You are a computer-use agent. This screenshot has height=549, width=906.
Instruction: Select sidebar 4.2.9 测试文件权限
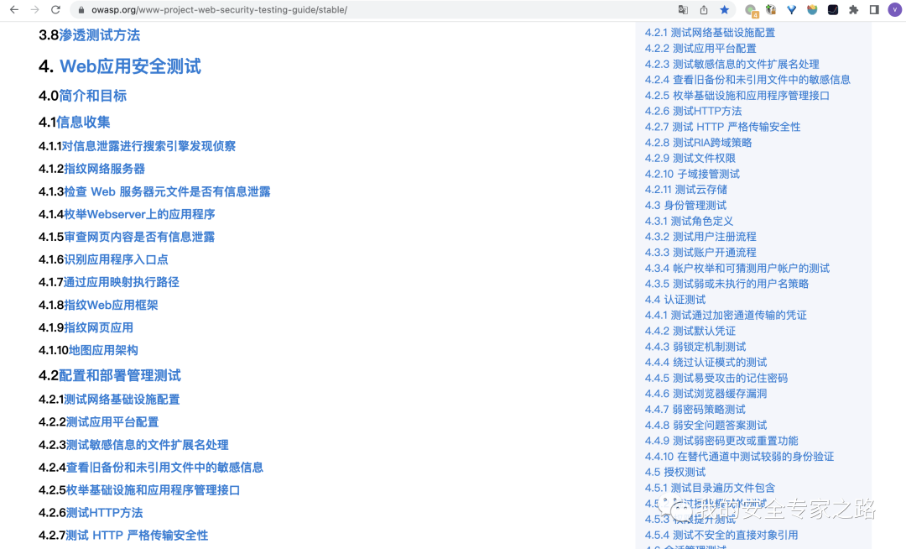coord(690,159)
